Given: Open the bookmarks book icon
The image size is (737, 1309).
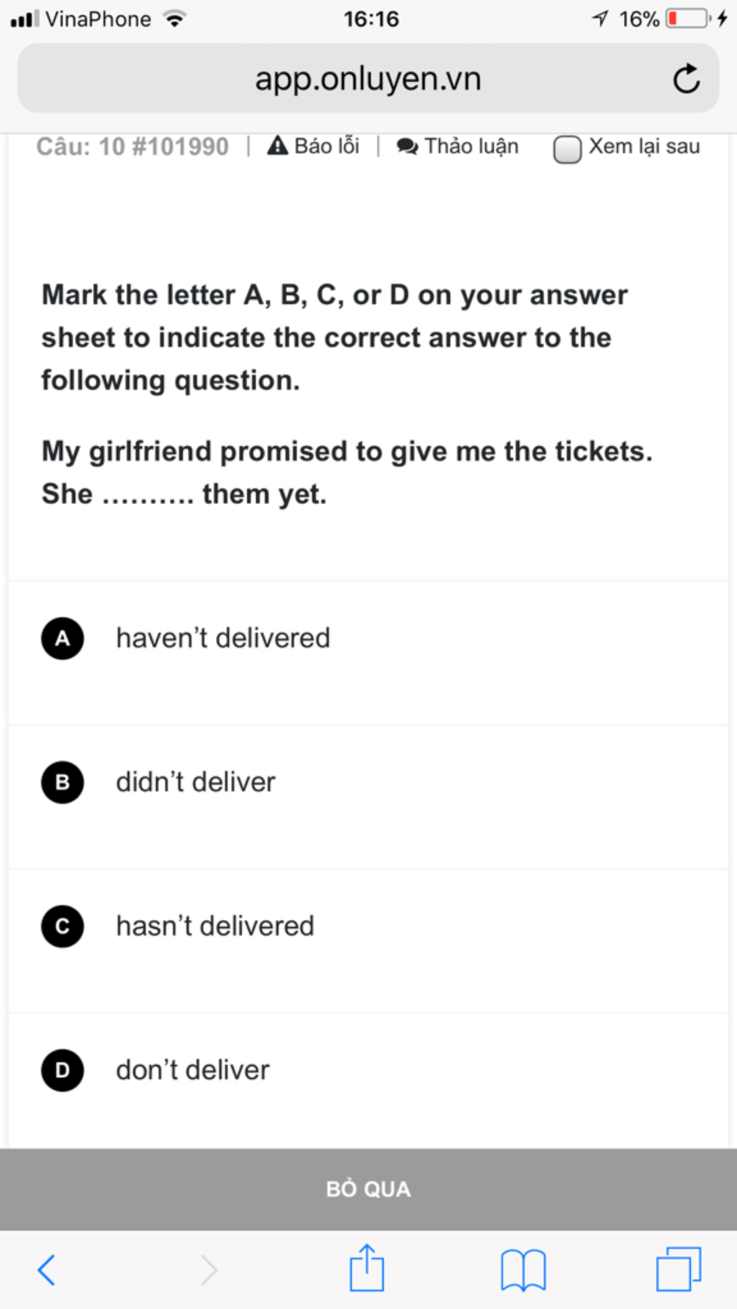Looking at the screenshot, I should 523,1270.
